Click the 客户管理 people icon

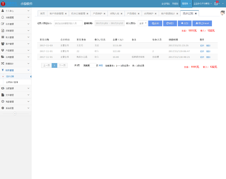tap(3, 44)
